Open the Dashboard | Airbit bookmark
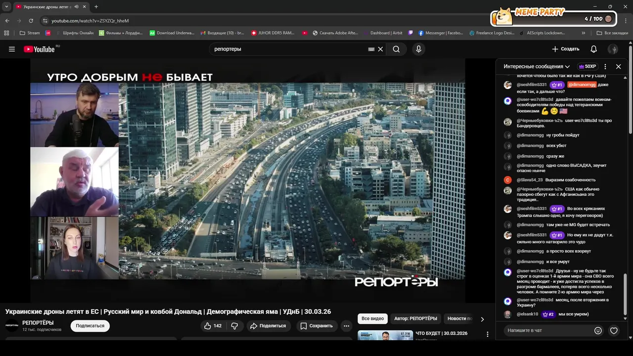 pos(382,33)
